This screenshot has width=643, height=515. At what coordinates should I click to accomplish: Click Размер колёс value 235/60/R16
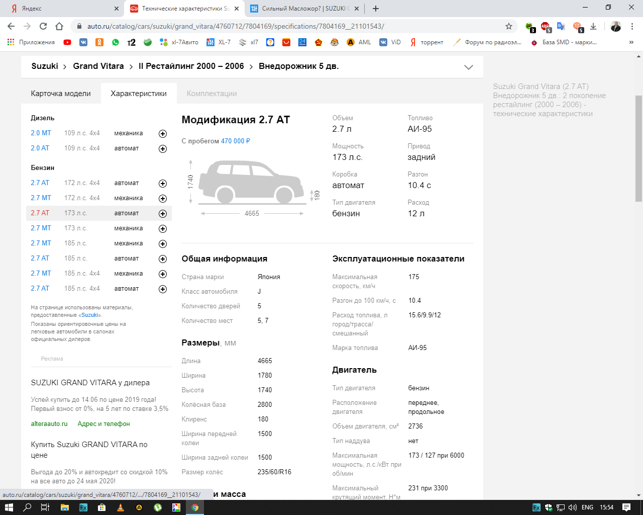(274, 472)
